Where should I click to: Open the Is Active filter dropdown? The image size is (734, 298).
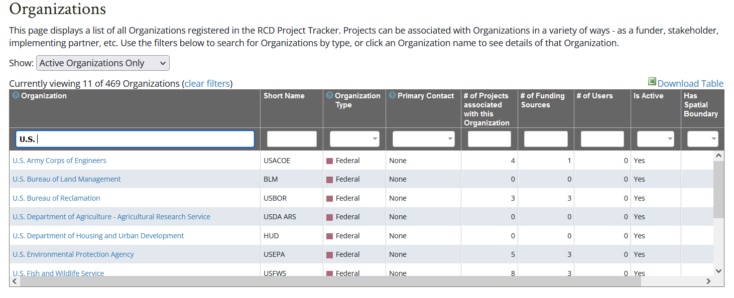pyautogui.click(x=656, y=139)
